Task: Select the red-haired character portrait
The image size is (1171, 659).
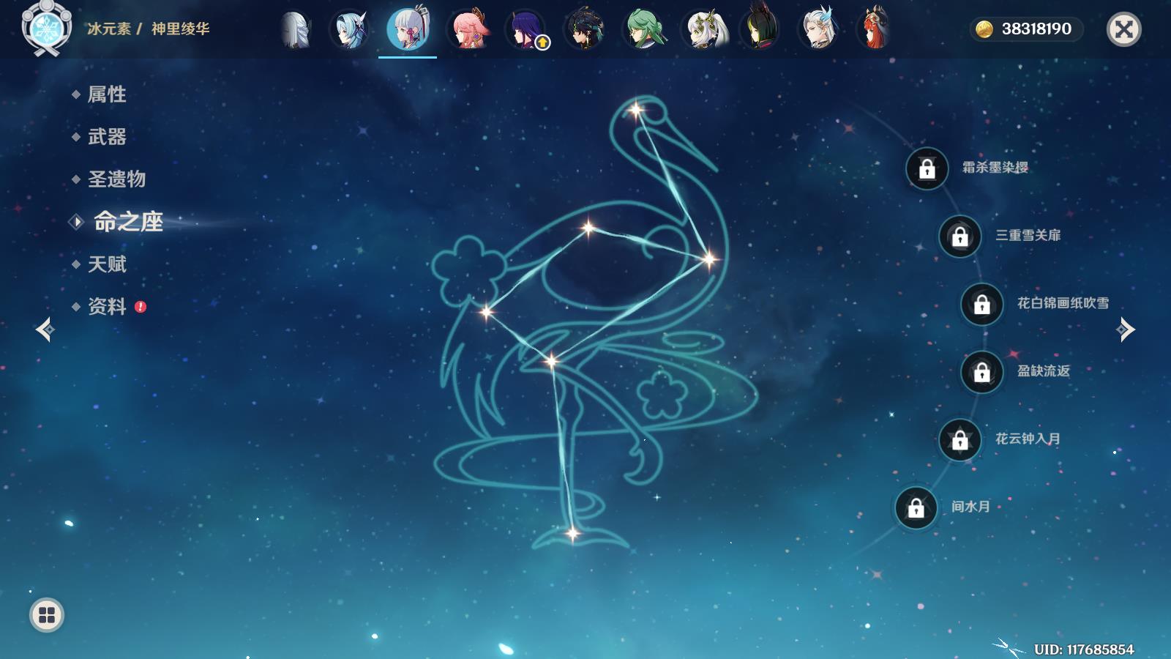Action: click(875, 29)
